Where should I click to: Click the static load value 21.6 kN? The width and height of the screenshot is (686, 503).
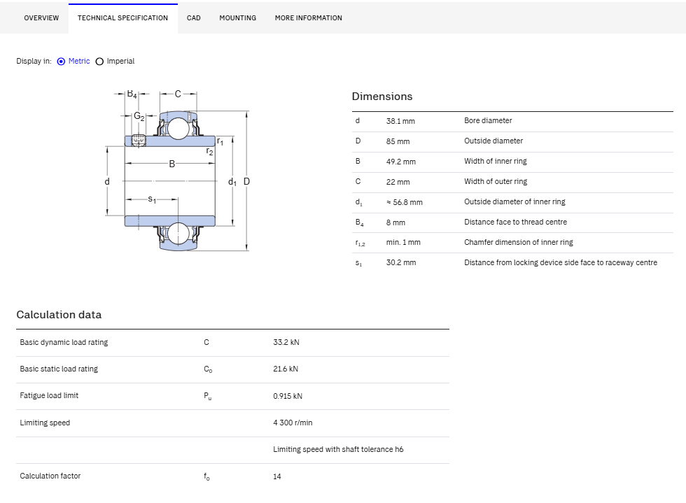pos(286,369)
